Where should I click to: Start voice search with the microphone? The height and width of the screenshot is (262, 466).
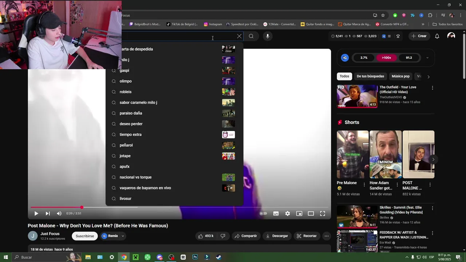268,36
